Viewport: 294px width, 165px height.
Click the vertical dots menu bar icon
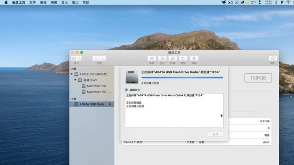pos(260,2)
